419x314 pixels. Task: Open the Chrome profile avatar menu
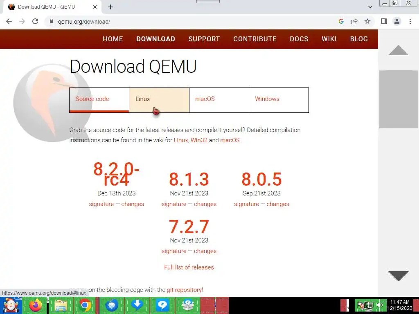397,21
